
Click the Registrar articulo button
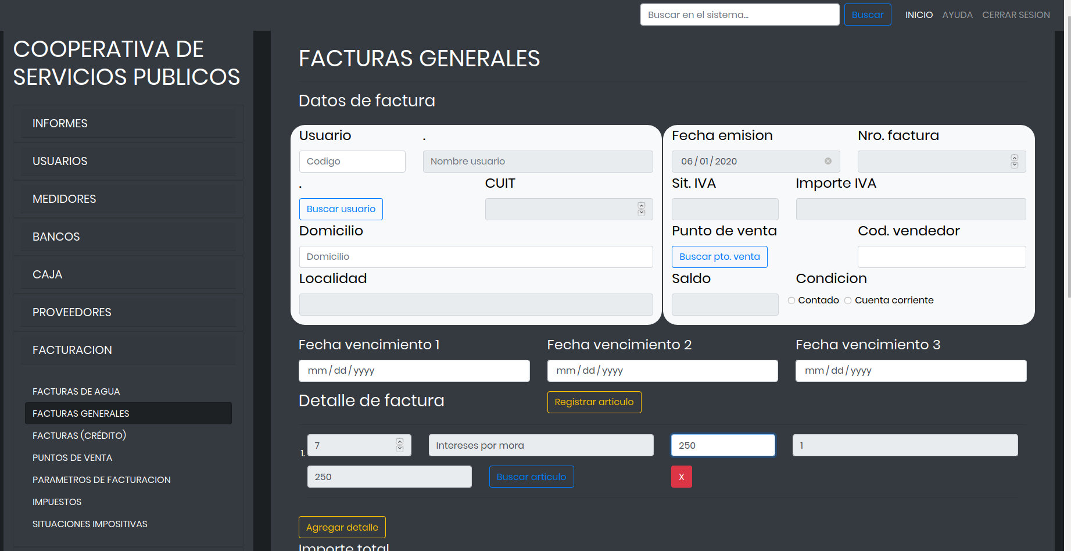[594, 402]
